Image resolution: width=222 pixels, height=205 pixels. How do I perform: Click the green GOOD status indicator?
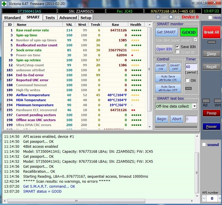coord(189,32)
